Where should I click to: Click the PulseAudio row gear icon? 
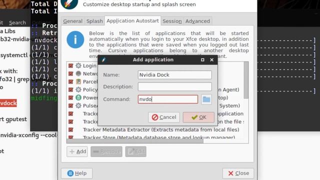(x=78, y=105)
